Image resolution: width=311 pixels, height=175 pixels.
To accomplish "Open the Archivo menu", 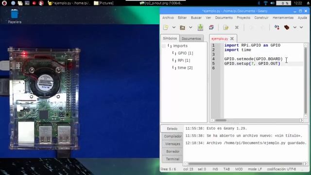I will [x=168, y=17].
